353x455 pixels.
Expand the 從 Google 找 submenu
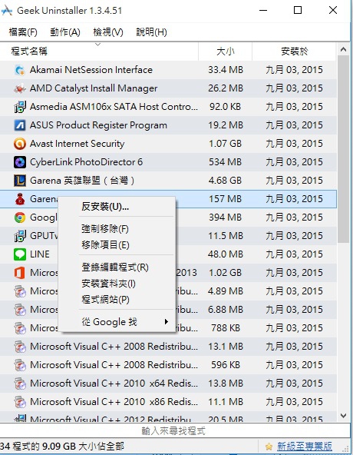[117, 322]
